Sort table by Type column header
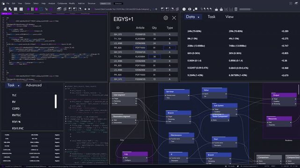This screenshot has width=300, height=168. tap(170, 28)
